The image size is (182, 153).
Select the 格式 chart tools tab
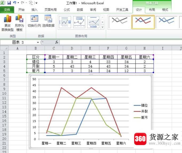coord(165,10)
